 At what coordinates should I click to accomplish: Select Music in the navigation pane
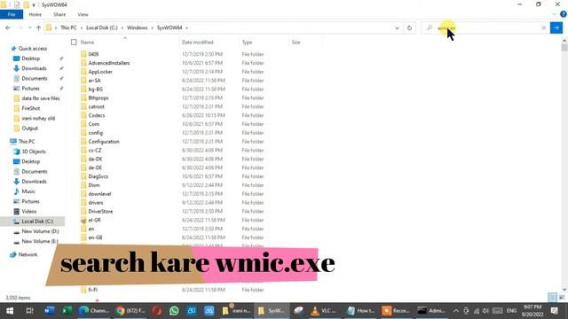click(28, 191)
